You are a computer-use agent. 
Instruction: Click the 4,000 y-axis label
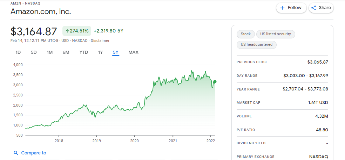pyautogui.click(x=18, y=65)
